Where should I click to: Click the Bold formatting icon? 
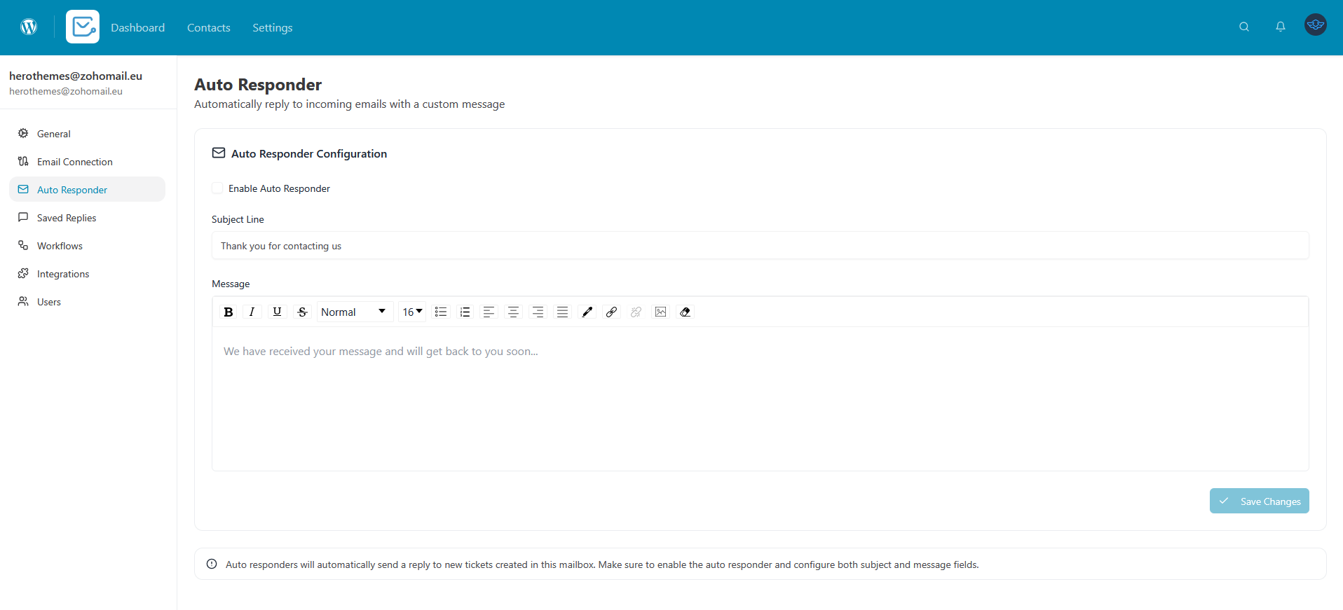pos(228,312)
